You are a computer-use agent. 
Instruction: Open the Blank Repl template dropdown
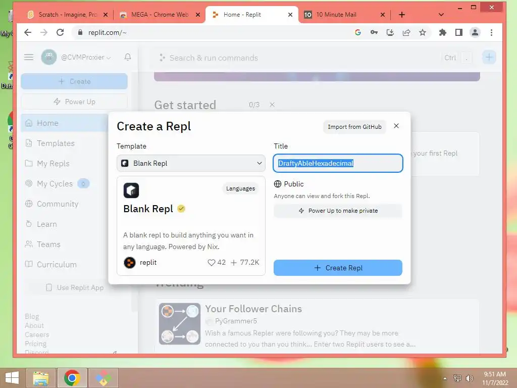pos(191,163)
